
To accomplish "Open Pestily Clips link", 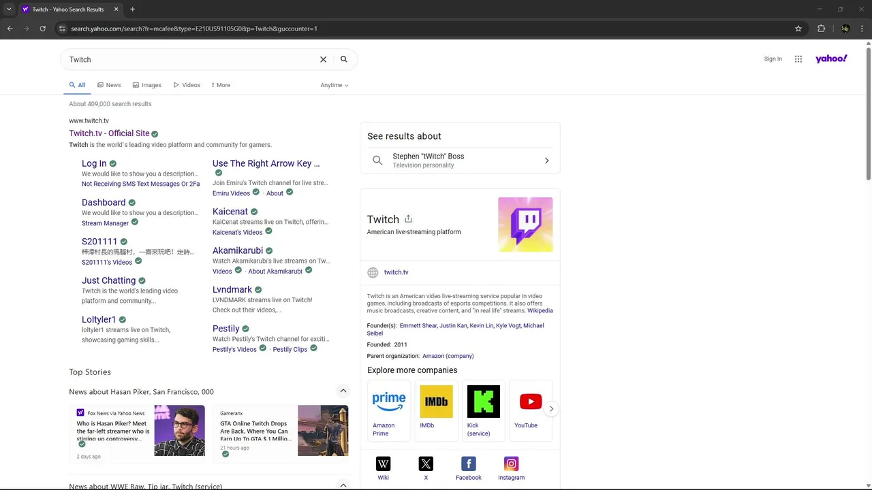I will (x=290, y=349).
